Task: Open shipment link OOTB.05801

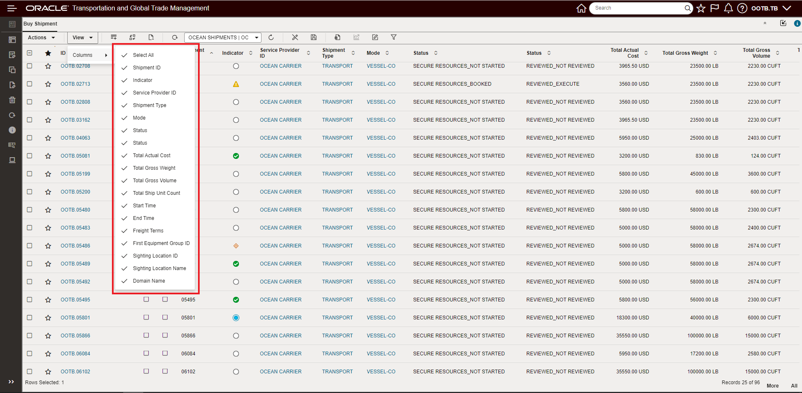Action: coord(75,318)
